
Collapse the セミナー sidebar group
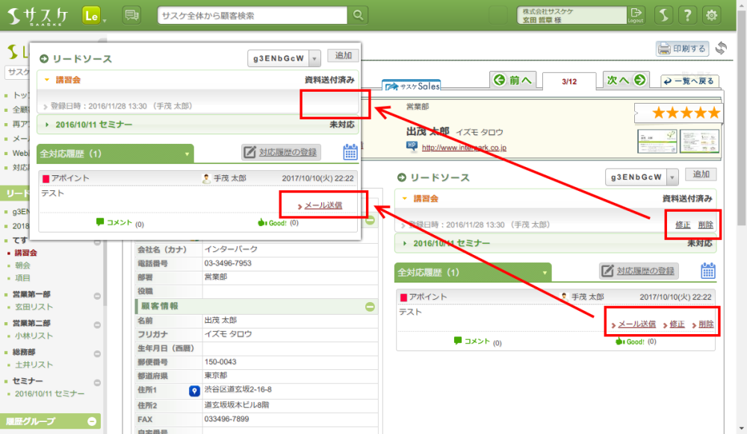pyautogui.click(x=97, y=383)
